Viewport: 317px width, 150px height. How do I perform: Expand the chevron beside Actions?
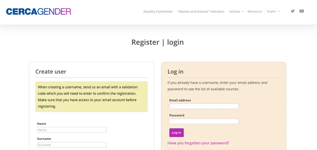click(x=243, y=11)
